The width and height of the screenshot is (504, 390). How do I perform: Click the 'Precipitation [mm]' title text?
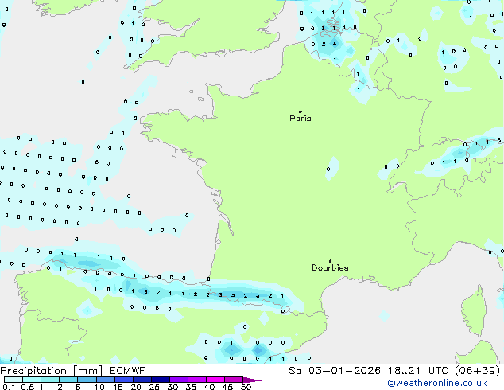point(52,371)
